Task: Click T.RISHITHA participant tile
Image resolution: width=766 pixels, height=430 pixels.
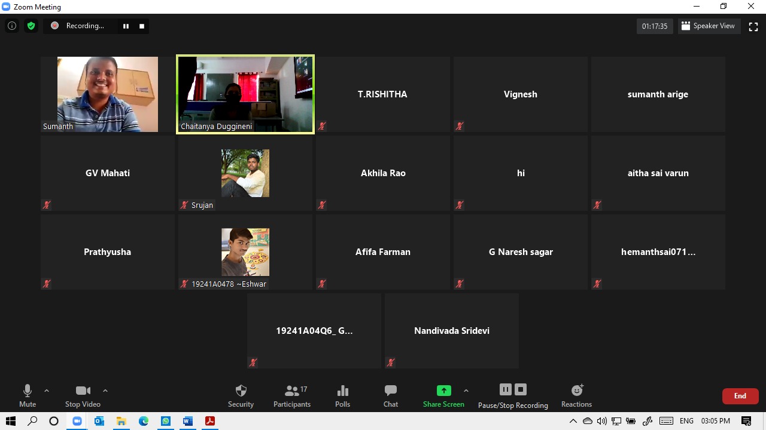Action: pos(383,94)
